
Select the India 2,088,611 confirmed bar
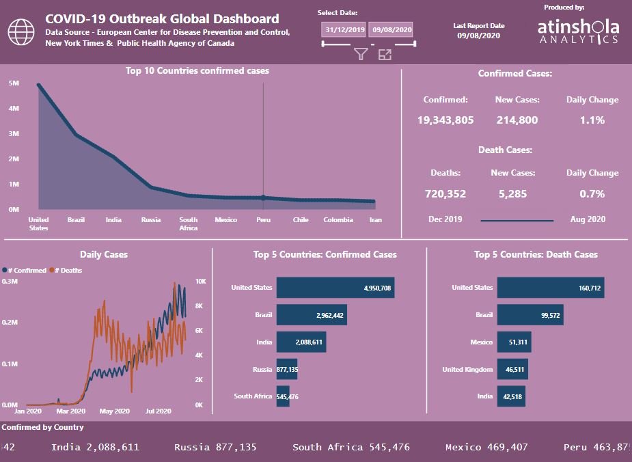point(301,342)
